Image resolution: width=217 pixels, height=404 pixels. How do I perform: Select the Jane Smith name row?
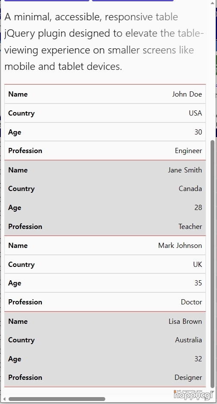coord(105,170)
